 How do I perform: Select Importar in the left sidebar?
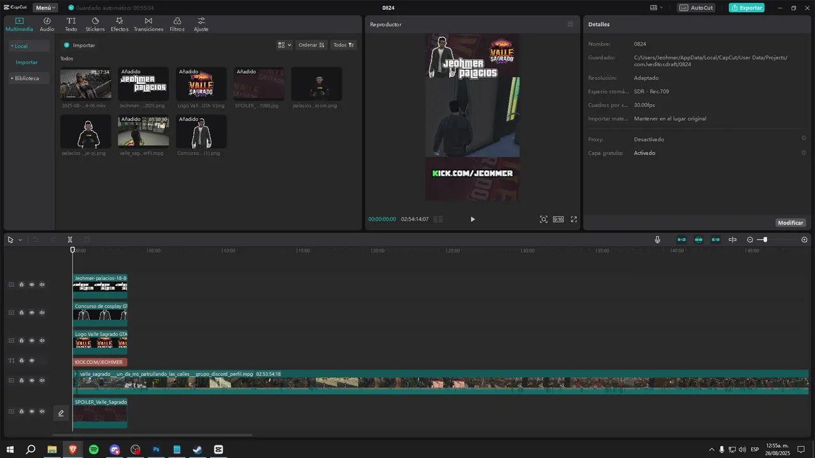27,62
